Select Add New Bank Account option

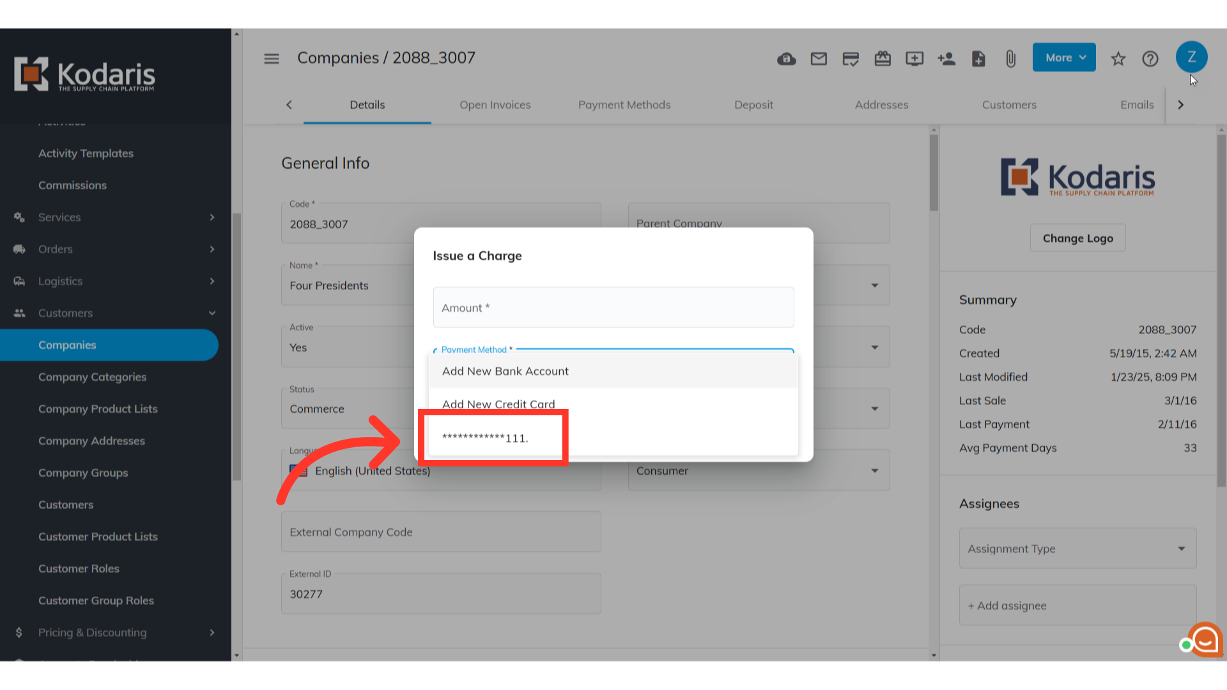point(505,371)
